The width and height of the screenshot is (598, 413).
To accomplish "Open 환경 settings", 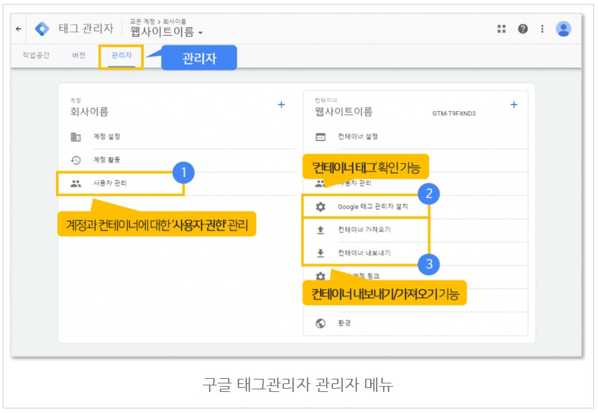I will [x=344, y=323].
